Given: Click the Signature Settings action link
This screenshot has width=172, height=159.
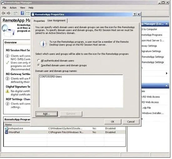Looking at the screenshot, I should (x=151, y=51).
